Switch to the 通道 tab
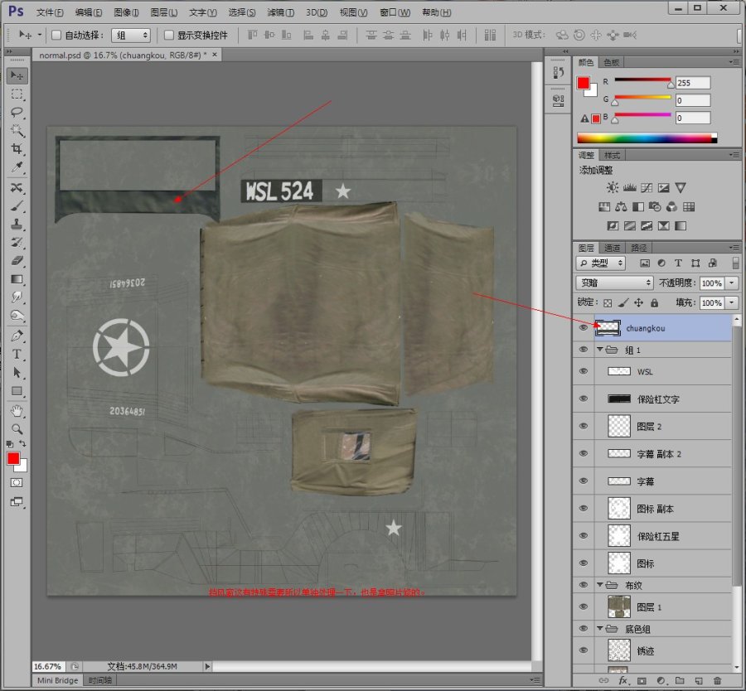746x691 pixels. point(612,248)
